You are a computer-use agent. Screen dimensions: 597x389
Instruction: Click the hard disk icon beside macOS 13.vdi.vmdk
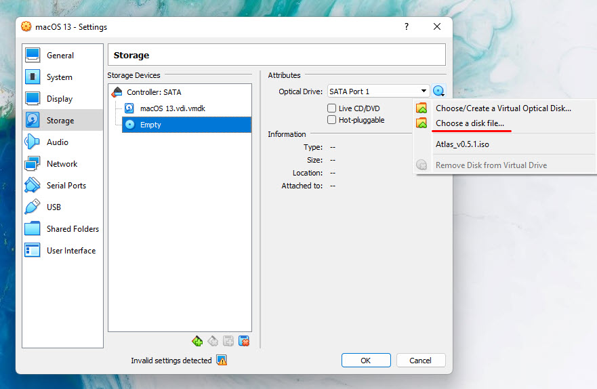pyautogui.click(x=129, y=108)
